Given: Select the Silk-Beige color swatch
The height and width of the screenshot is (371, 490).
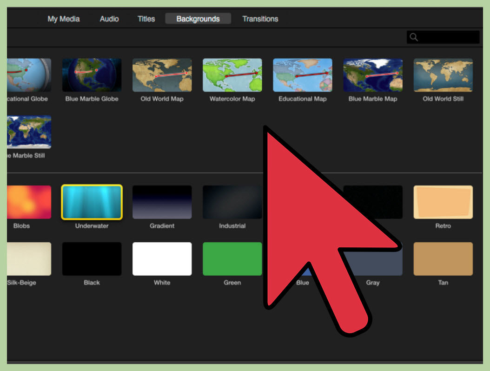Looking at the screenshot, I should [x=29, y=259].
